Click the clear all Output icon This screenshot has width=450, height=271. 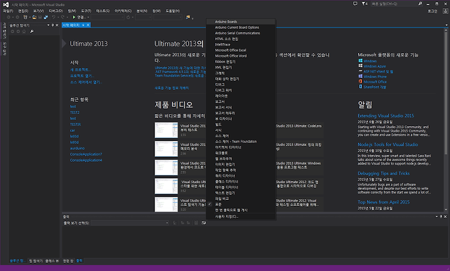tap(196, 223)
